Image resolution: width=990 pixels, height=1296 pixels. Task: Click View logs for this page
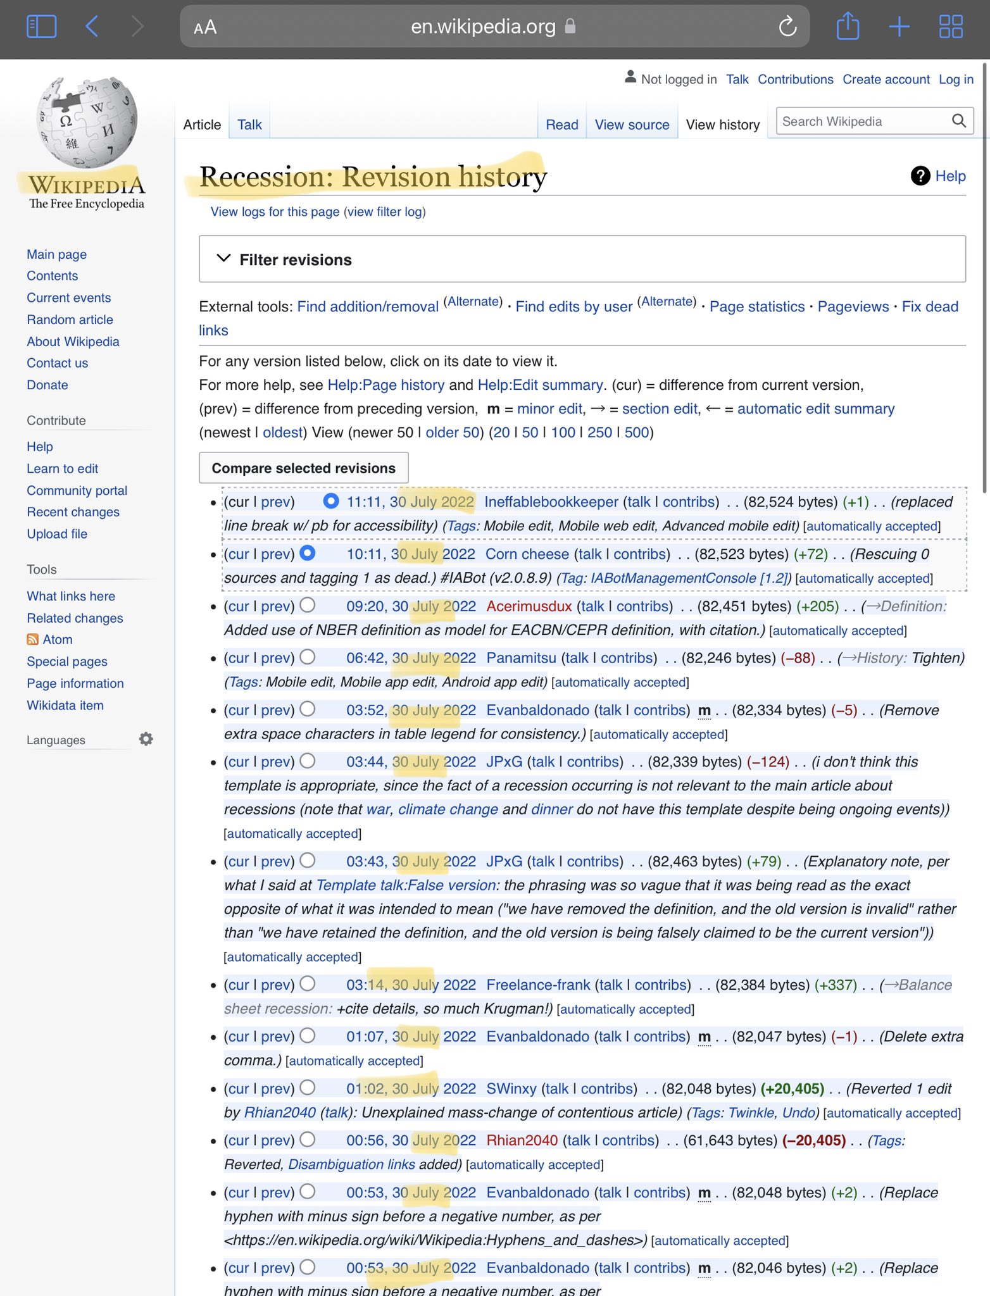coord(275,211)
